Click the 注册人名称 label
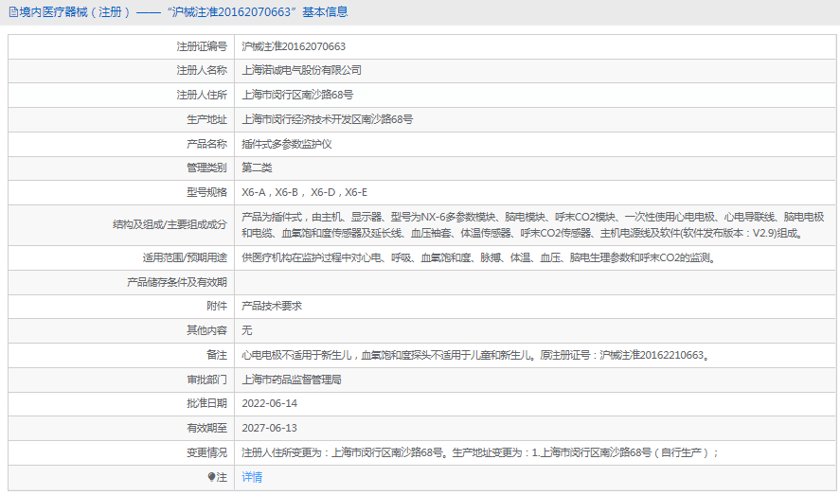Screen dimensions: 840x495 coord(202,70)
